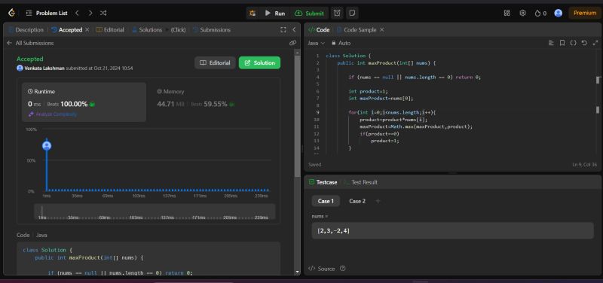Pick a random problem shuffle icon
603x283 pixels.
coord(103,13)
